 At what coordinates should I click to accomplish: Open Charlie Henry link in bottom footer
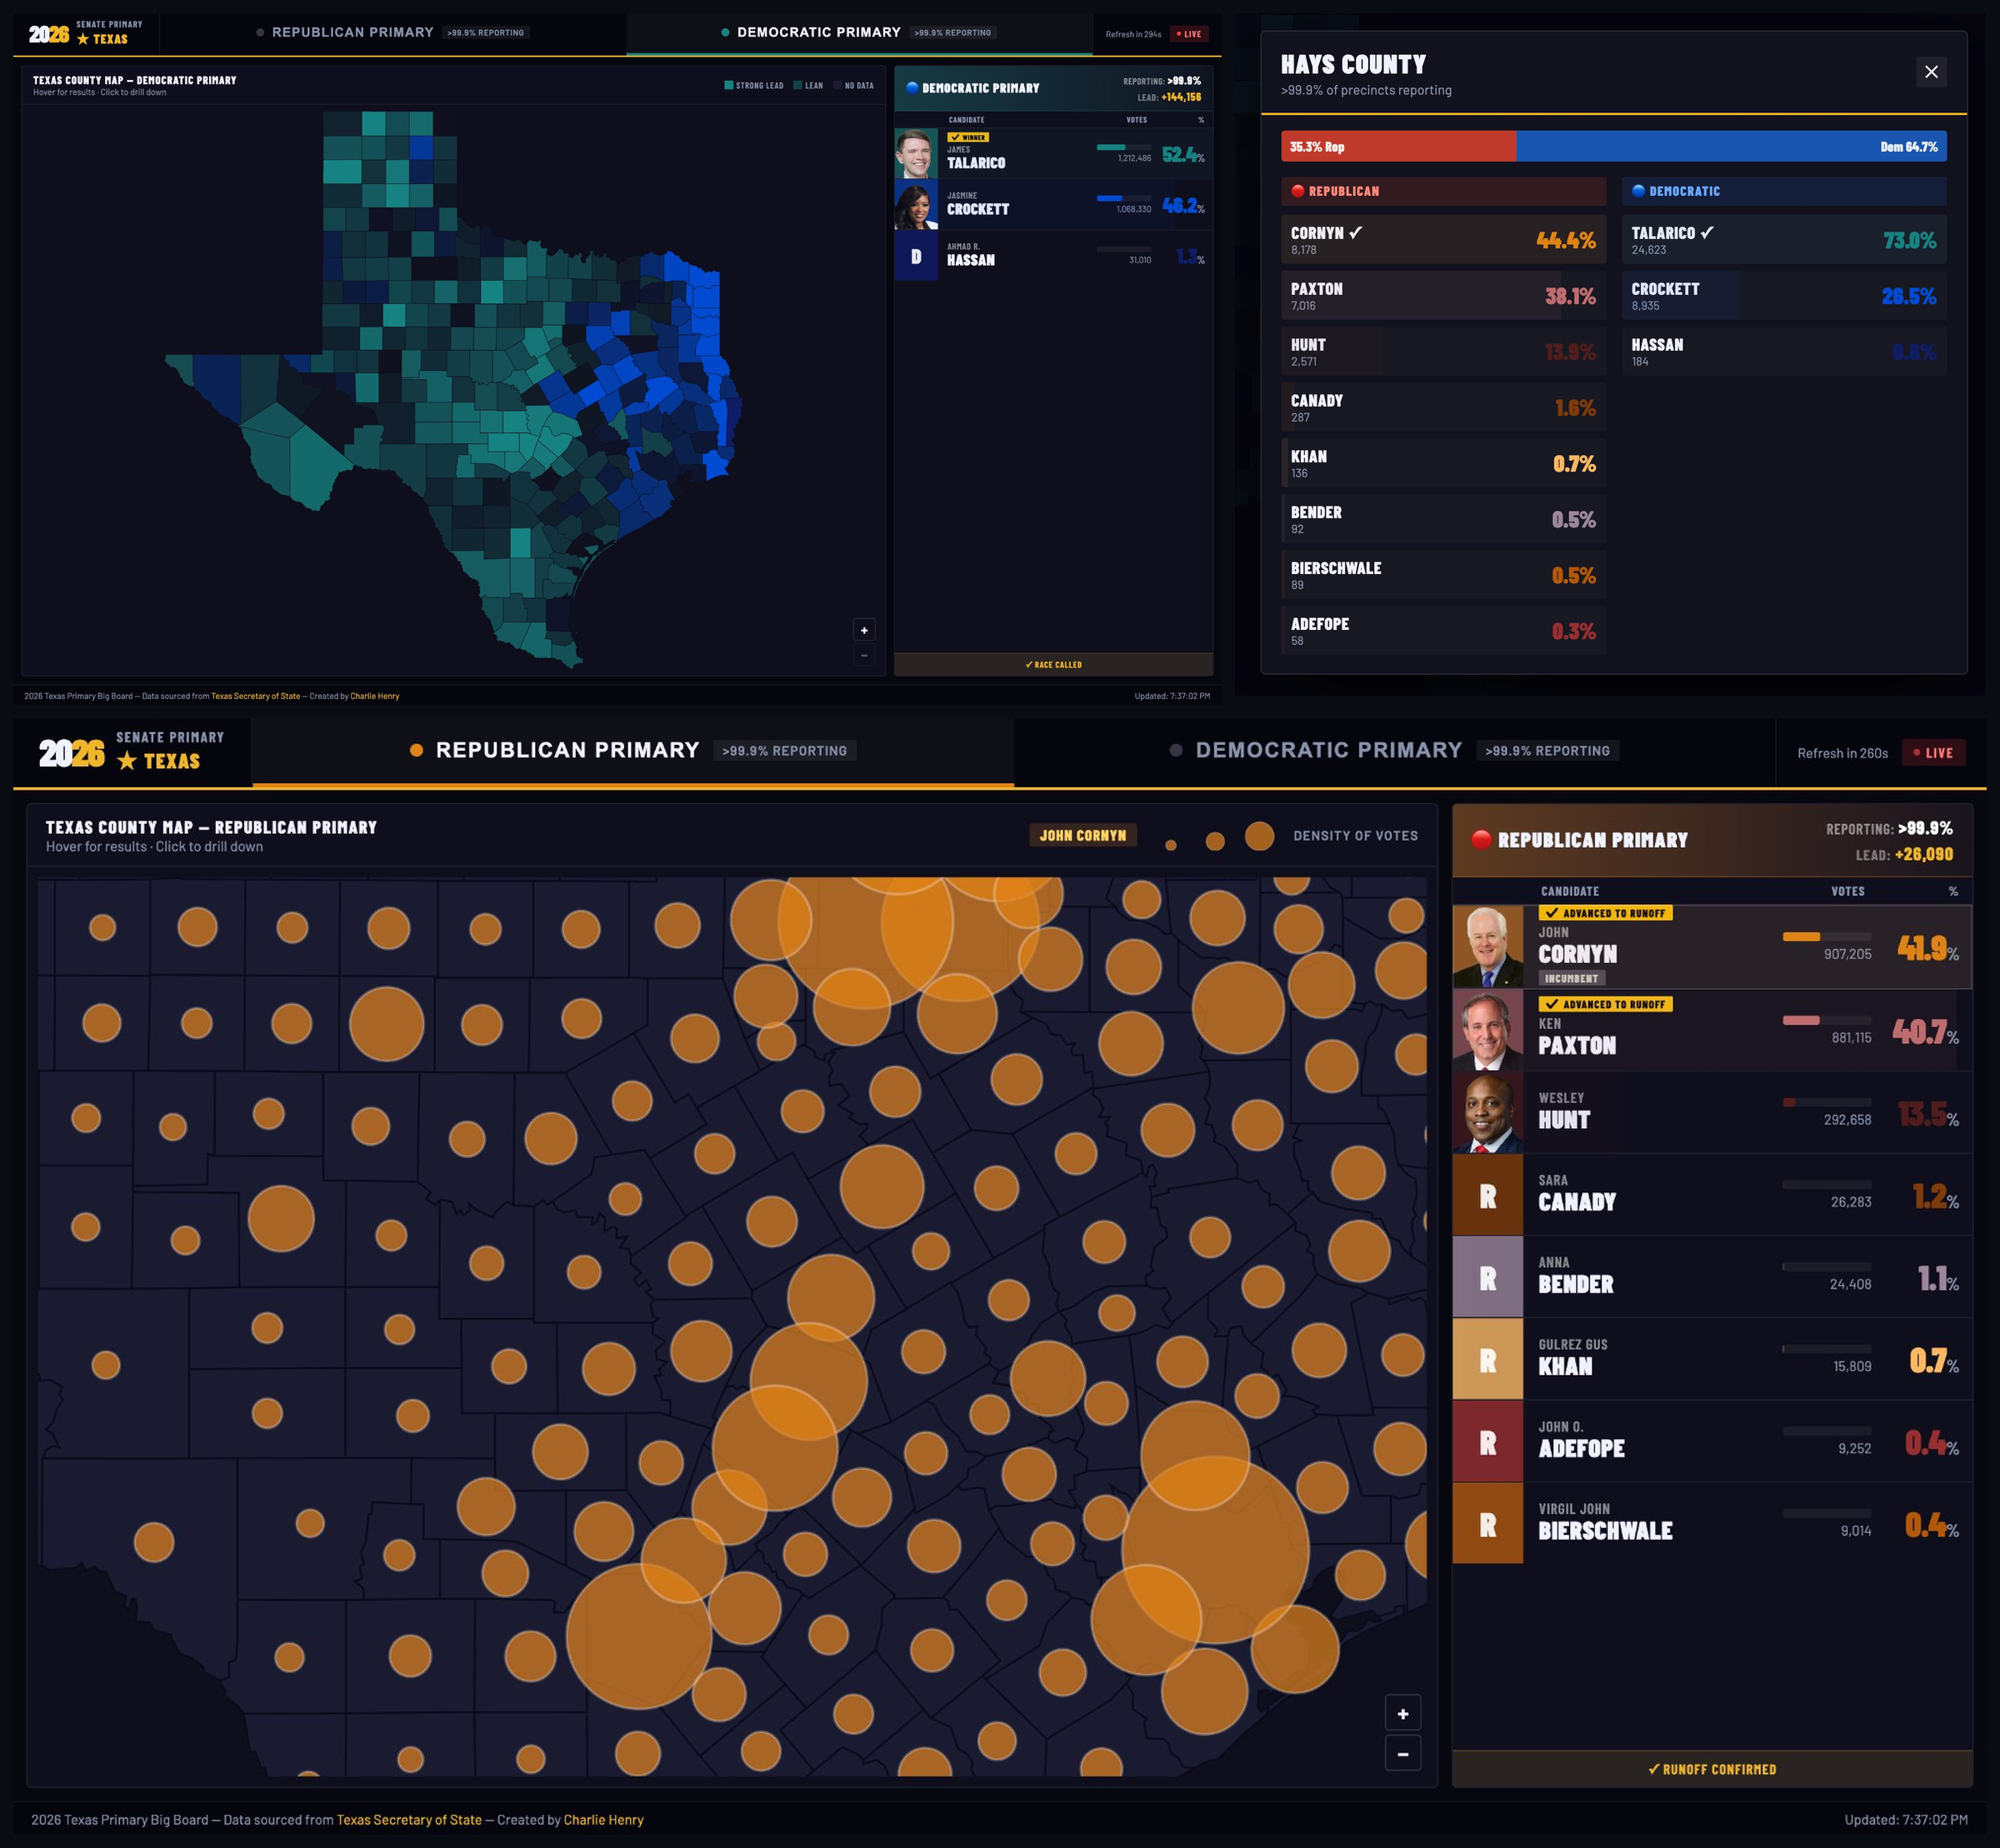(603, 1820)
